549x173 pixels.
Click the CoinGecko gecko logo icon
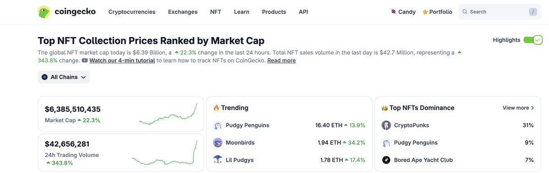click(44, 12)
